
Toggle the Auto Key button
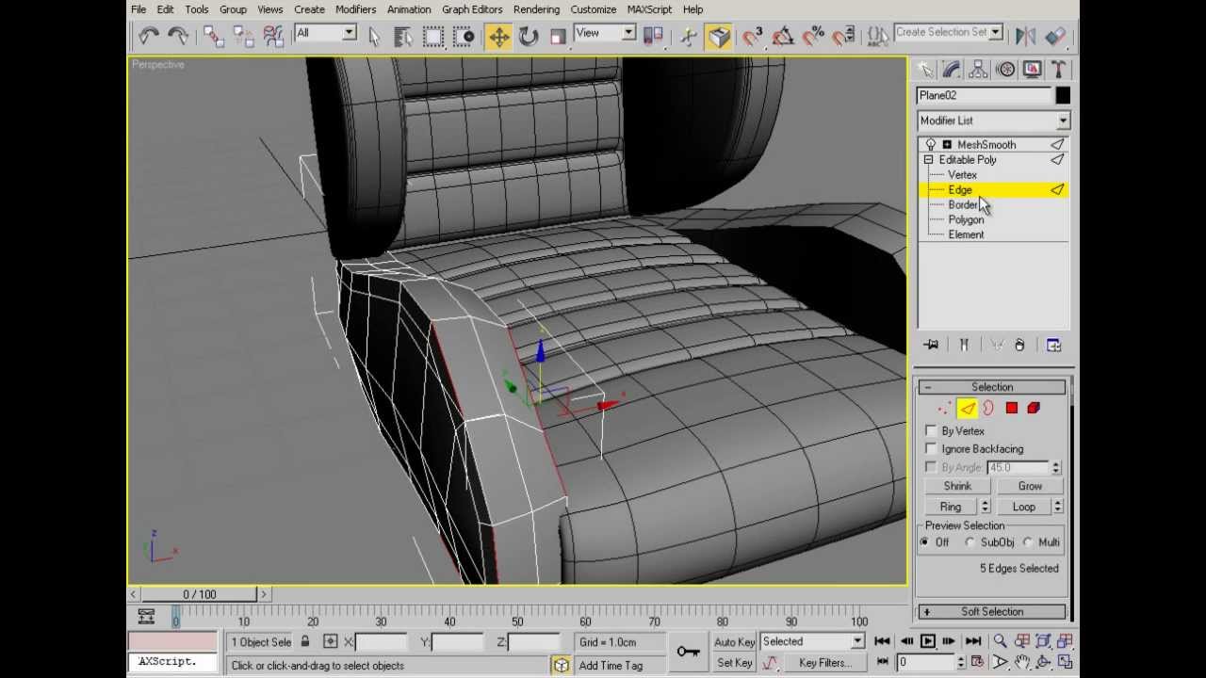[x=735, y=642]
